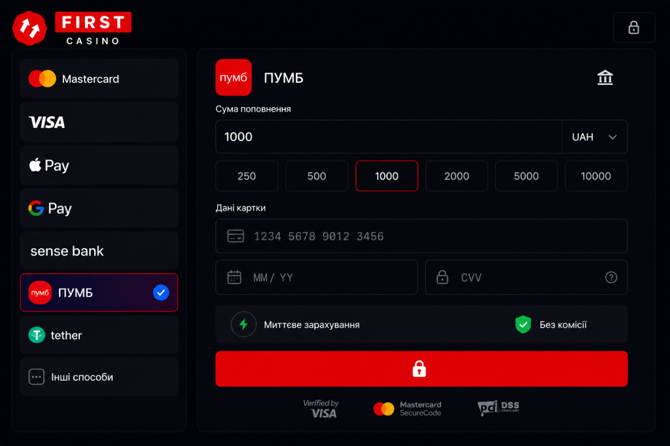Viewport: 670px width, 446px height.
Task: Select the 2000 amount preset
Action: [456, 176]
